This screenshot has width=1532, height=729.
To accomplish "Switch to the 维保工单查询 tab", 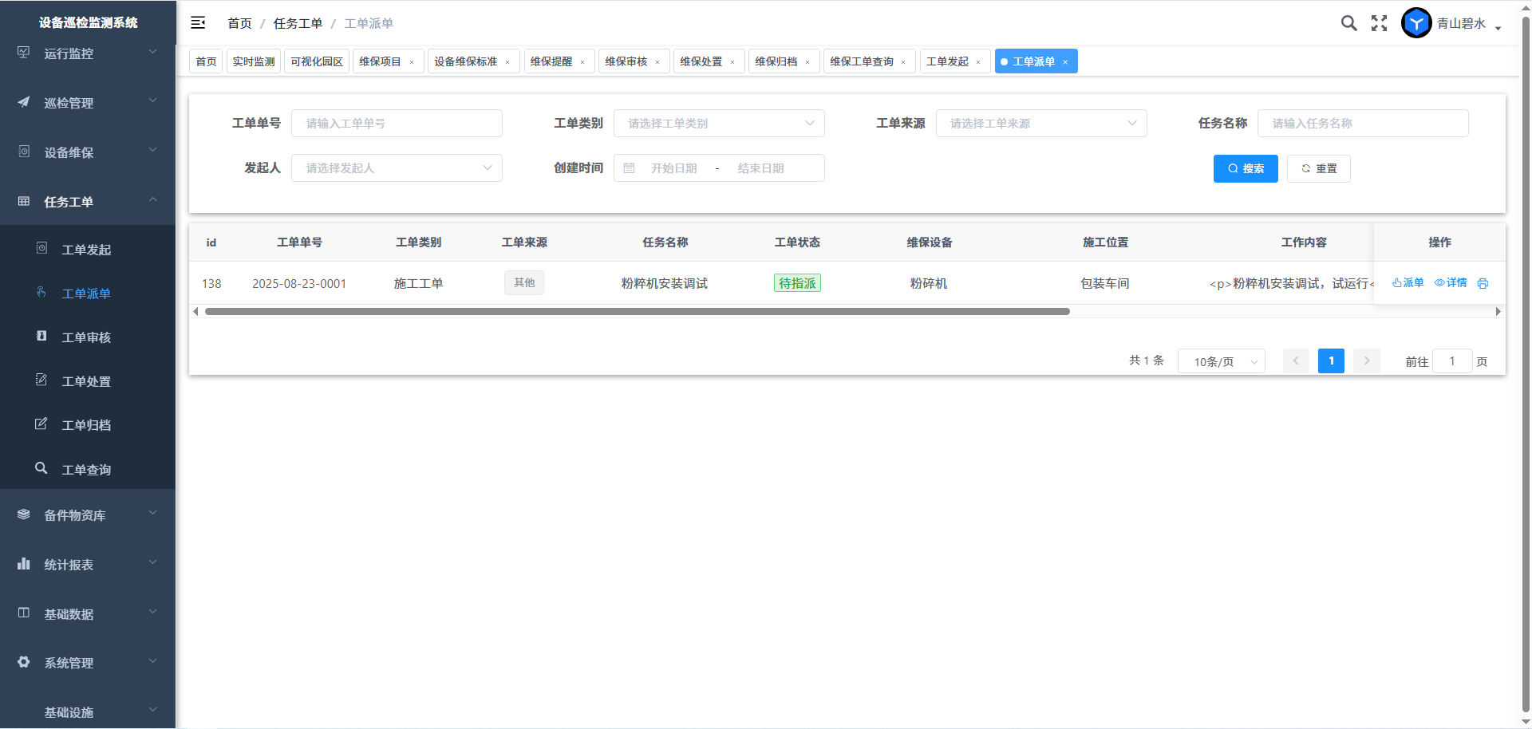I will pyautogui.click(x=861, y=61).
